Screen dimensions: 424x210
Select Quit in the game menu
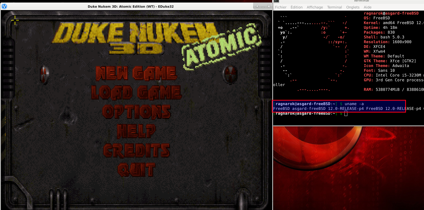click(136, 170)
